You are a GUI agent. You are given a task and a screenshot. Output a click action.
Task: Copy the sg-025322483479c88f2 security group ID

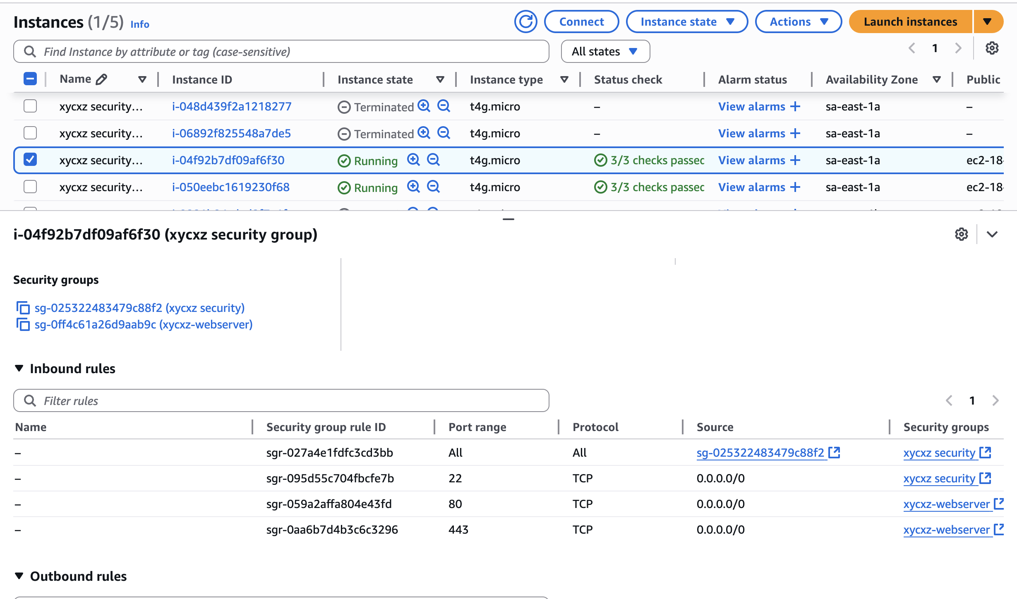23,308
